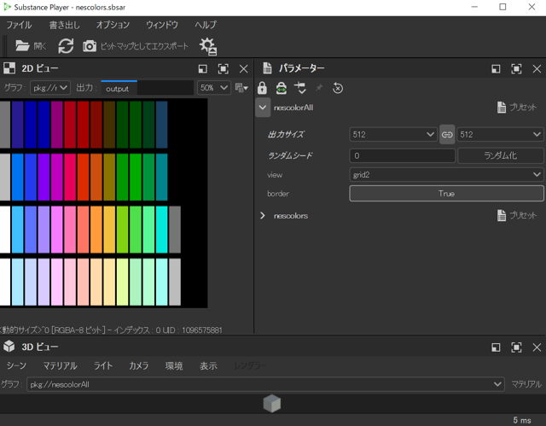Open the マテリアル menu in 3D view
546x426 pixels.
pyautogui.click(x=60, y=365)
